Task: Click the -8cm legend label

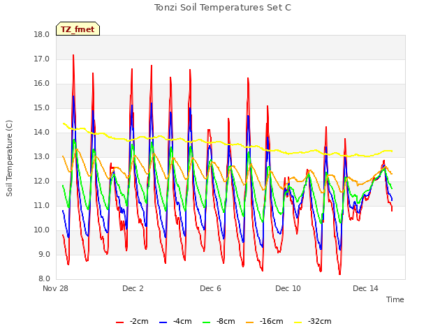Action: (226, 321)
